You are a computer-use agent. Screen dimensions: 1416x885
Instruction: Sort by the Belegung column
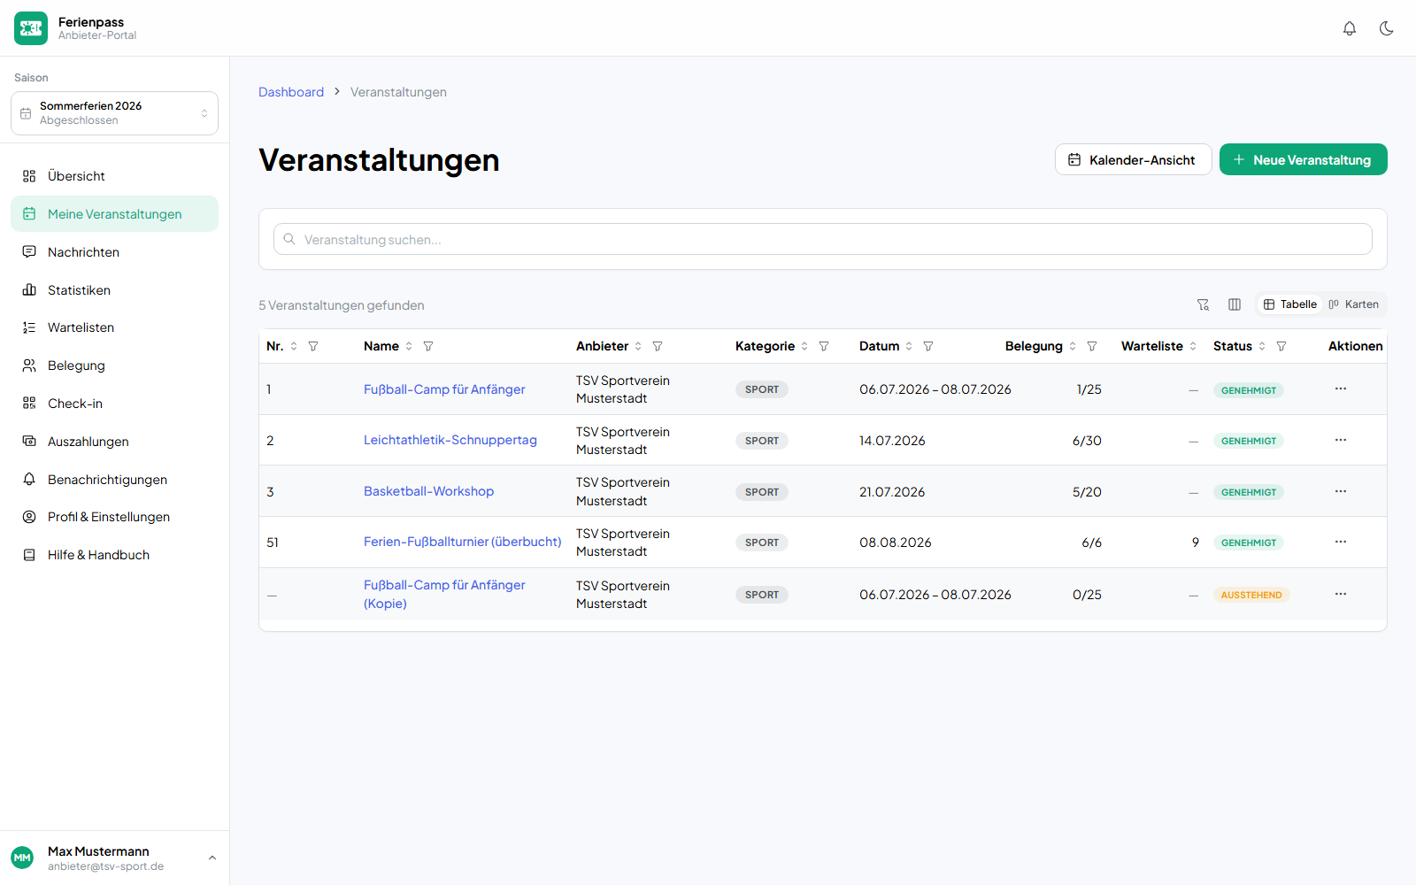tap(1073, 346)
